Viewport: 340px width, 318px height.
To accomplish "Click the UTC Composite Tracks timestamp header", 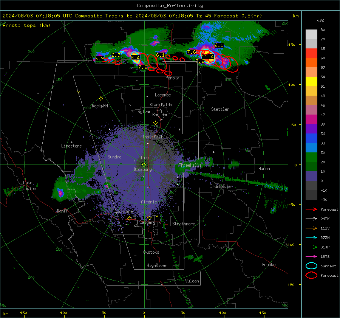I will tap(132, 16).
